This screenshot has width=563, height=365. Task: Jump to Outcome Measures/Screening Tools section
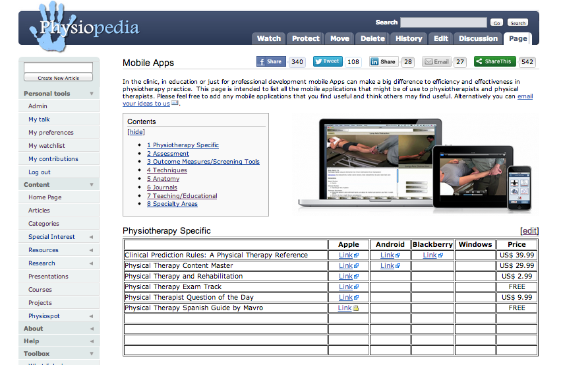pyautogui.click(x=203, y=162)
